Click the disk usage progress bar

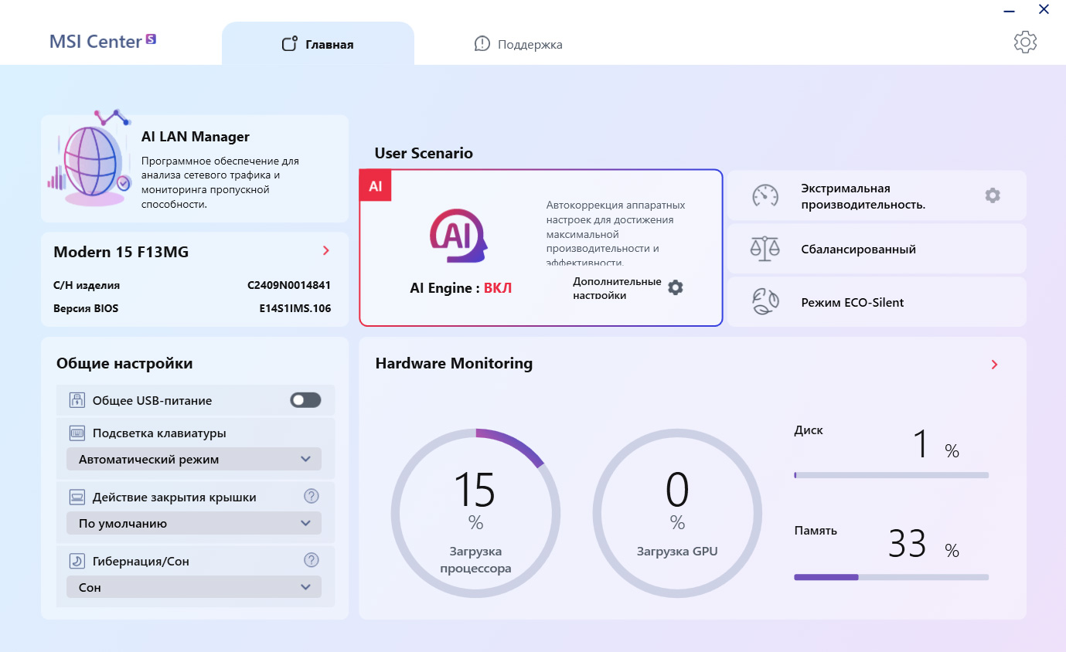tap(891, 475)
